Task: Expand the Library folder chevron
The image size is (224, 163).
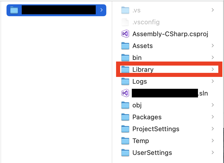Action: click(x=213, y=69)
